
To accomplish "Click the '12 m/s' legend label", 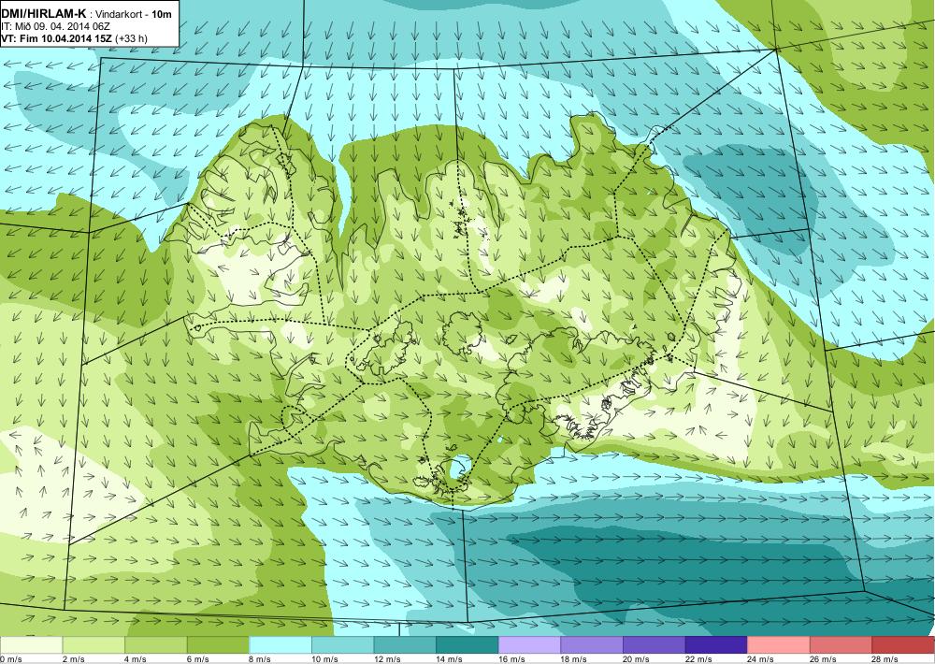I will point(387,659).
